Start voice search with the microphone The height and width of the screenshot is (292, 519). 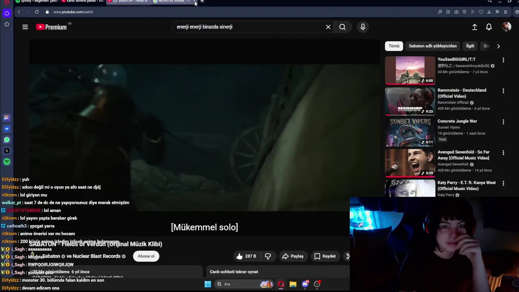tap(363, 27)
